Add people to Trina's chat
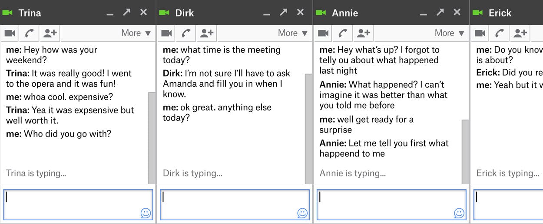The width and height of the screenshot is (543, 224). [x=50, y=33]
